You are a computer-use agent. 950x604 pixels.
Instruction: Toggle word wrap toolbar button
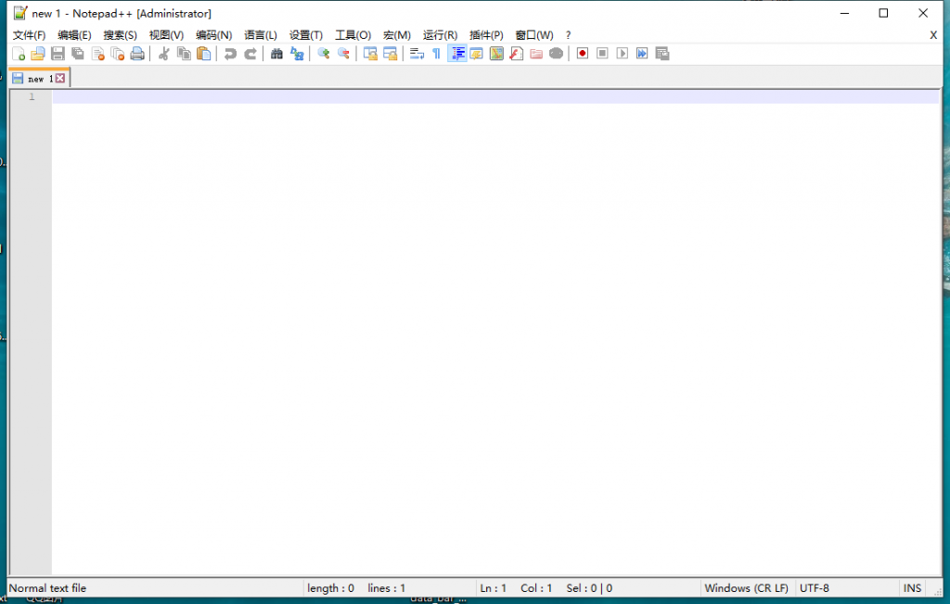point(417,54)
